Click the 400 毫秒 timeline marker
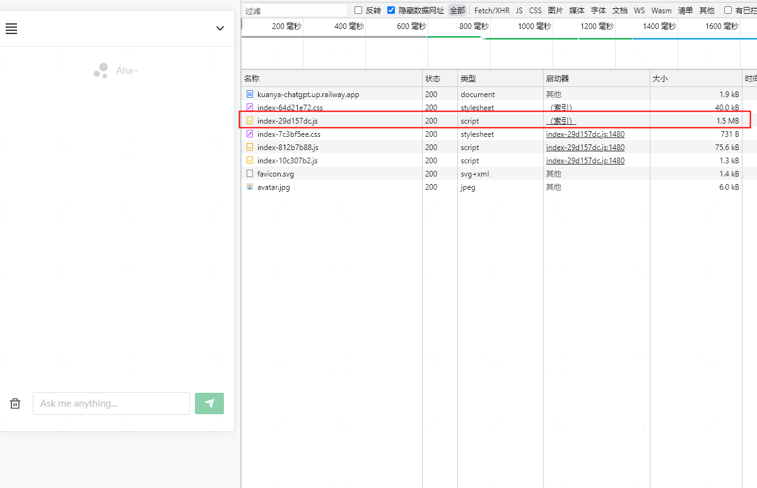 pyautogui.click(x=349, y=26)
